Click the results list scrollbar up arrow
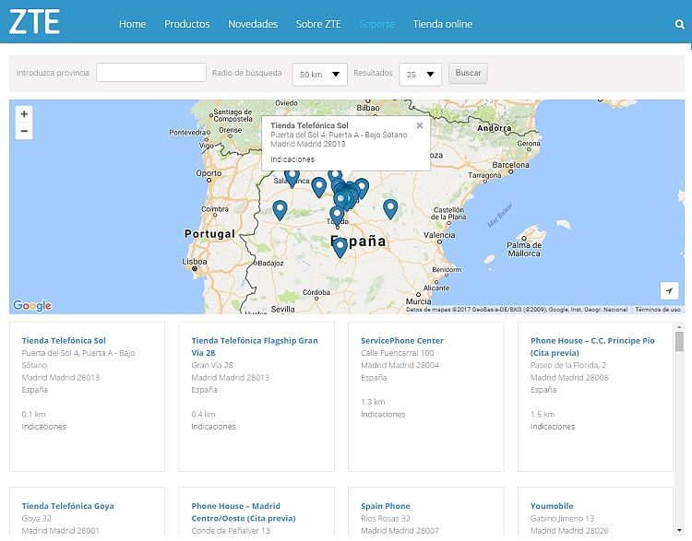The width and height of the screenshot is (692, 541). click(x=679, y=326)
